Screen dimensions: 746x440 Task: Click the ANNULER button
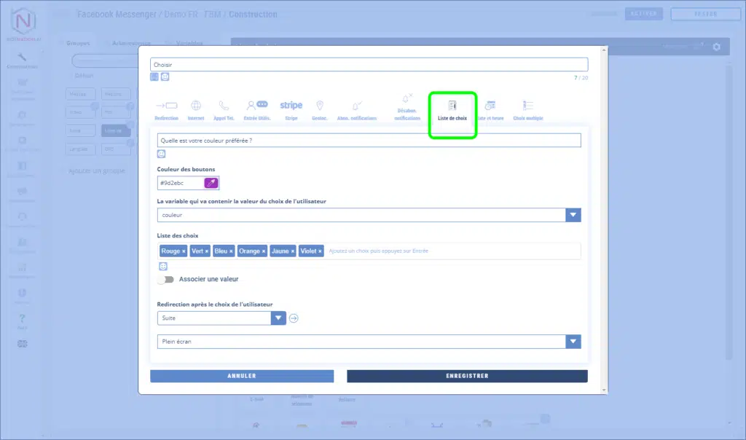coord(242,376)
